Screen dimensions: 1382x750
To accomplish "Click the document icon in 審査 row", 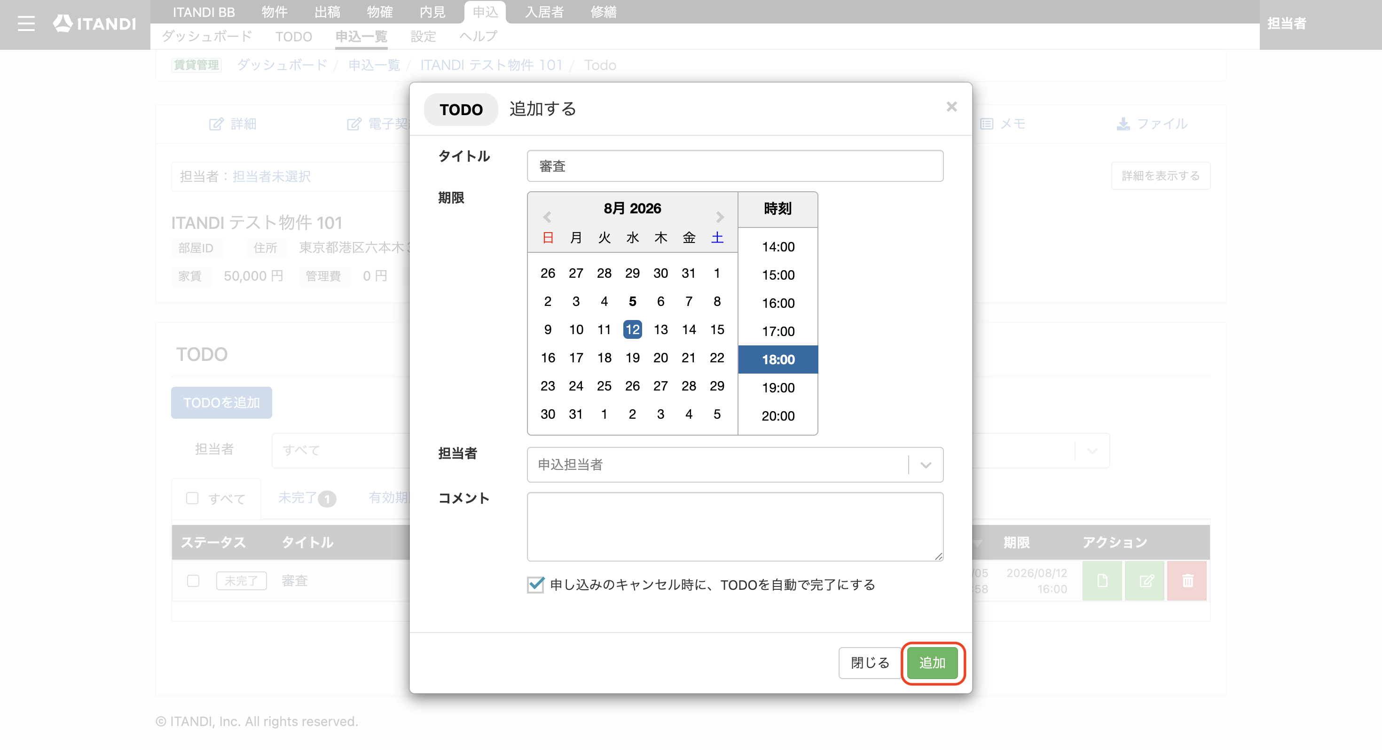I will tap(1101, 580).
